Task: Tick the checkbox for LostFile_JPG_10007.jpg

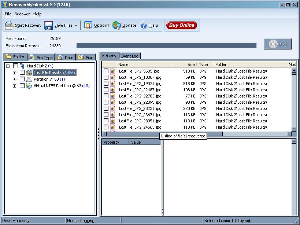Action: (x=106, y=77)
